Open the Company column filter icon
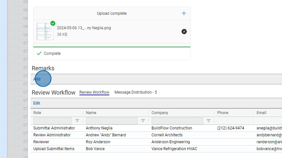This screenshot has height=158, width=282. click(209, 121)
